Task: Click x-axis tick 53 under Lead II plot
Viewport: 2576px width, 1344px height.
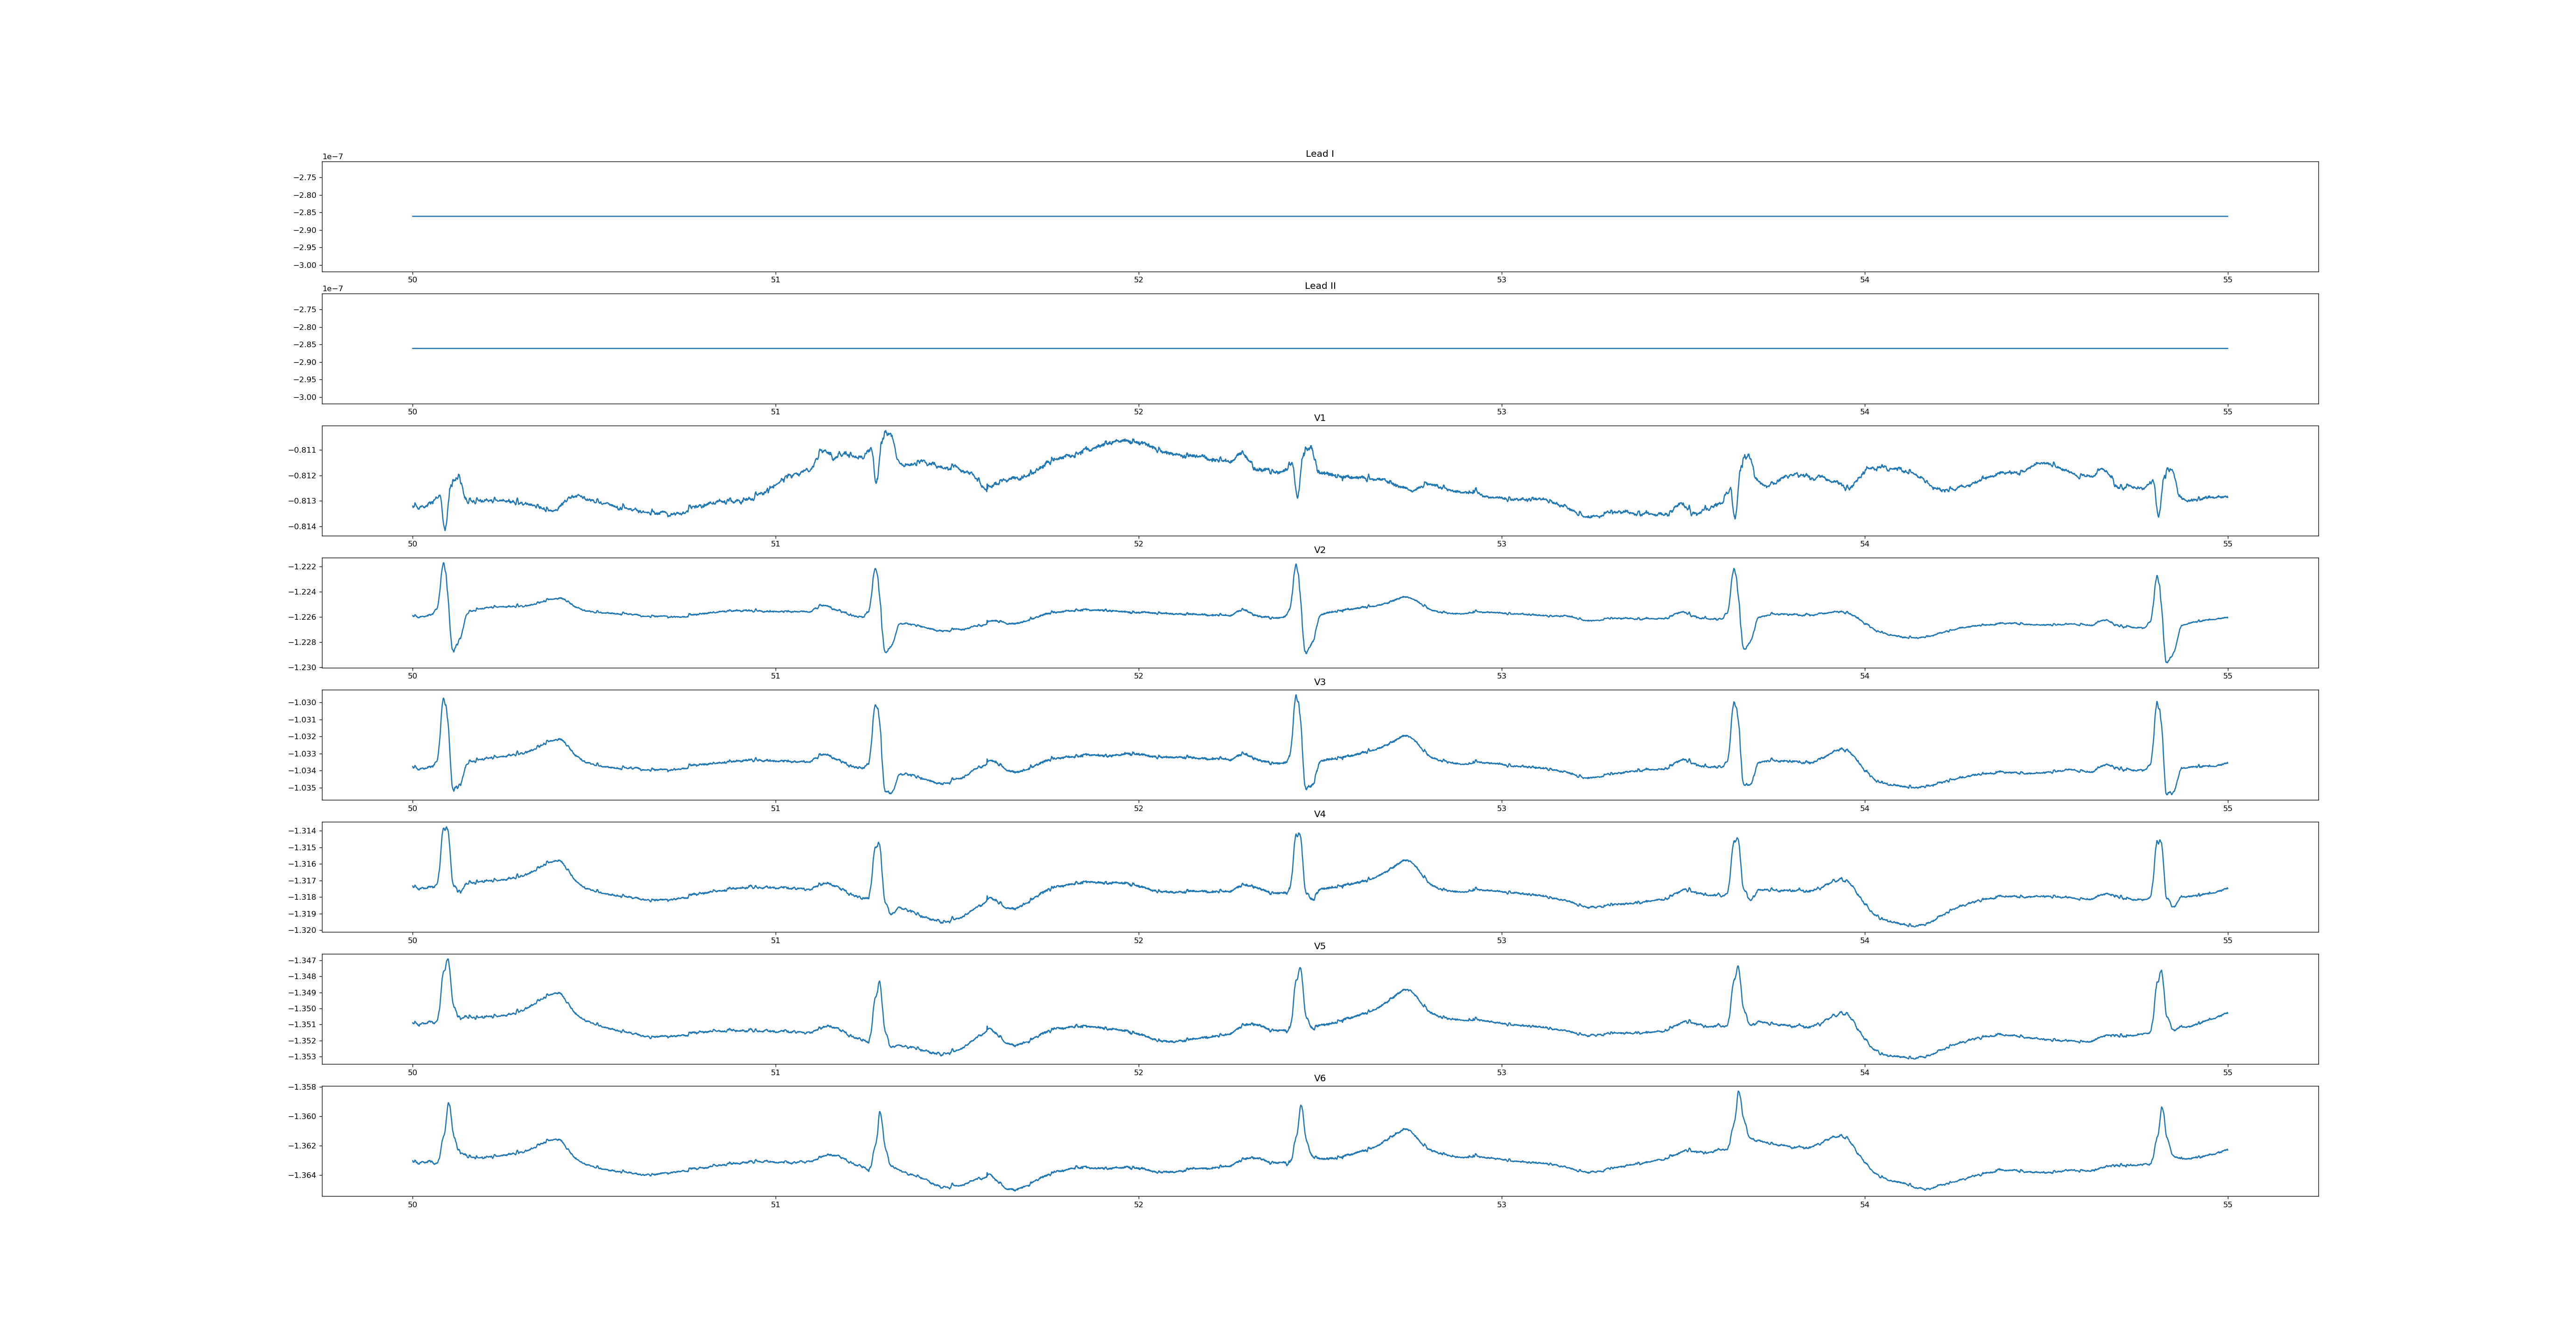Action: tap(1501, 412)
